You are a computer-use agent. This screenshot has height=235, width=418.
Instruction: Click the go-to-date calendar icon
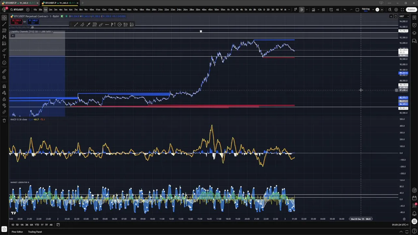point(58,225)
